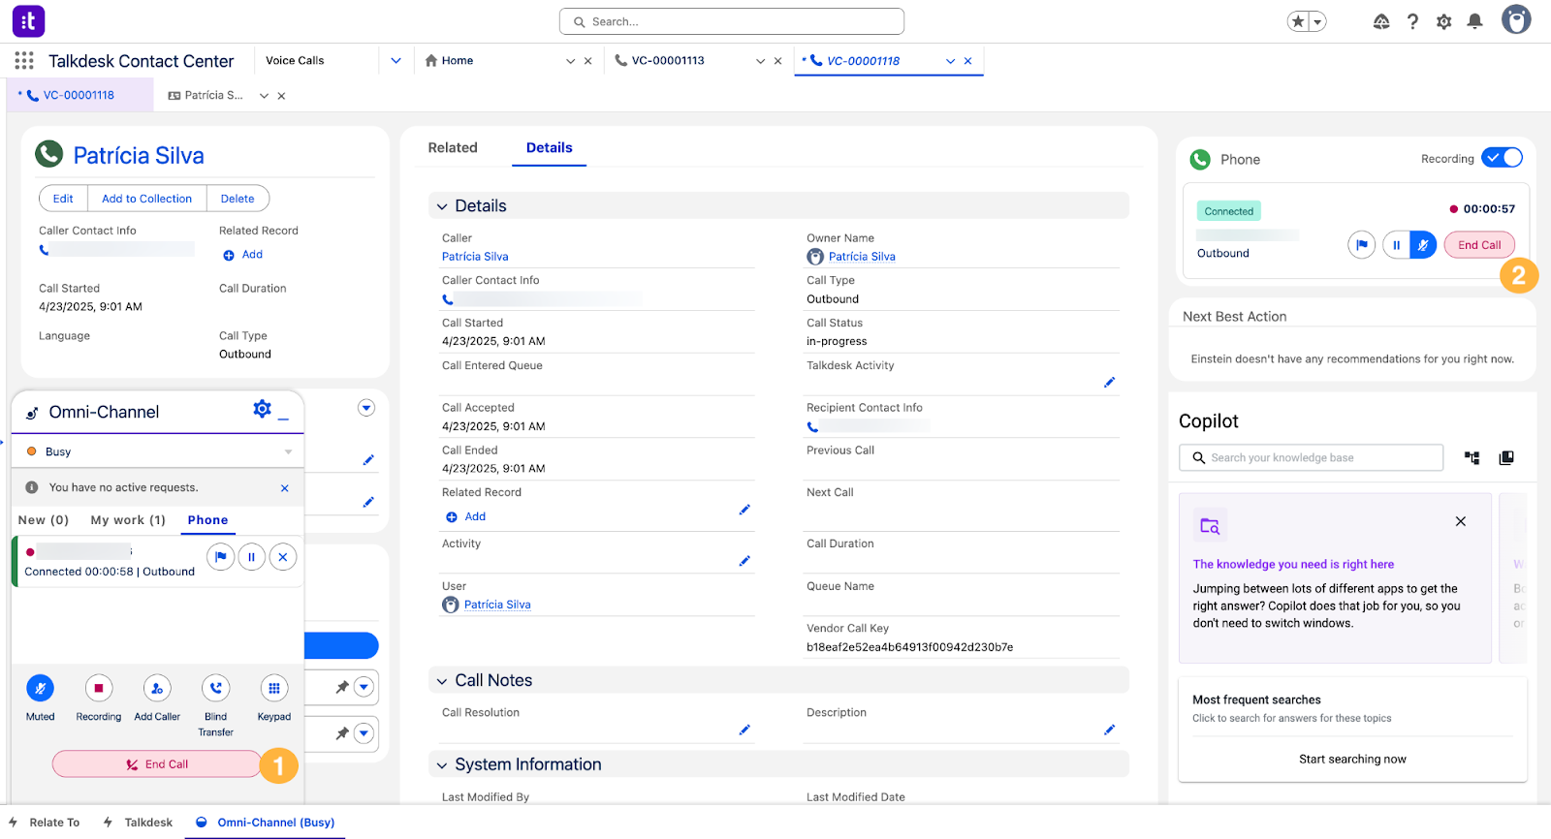Click the Talkdesk logo icon

pos(28,20)
